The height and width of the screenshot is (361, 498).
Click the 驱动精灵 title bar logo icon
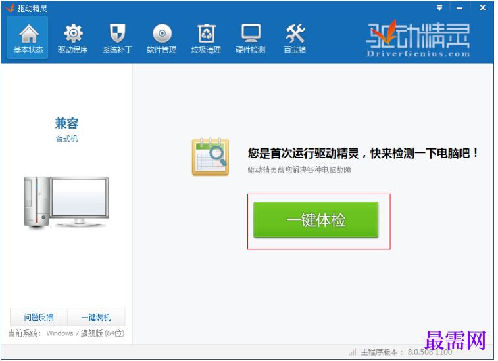pos(10,8)
